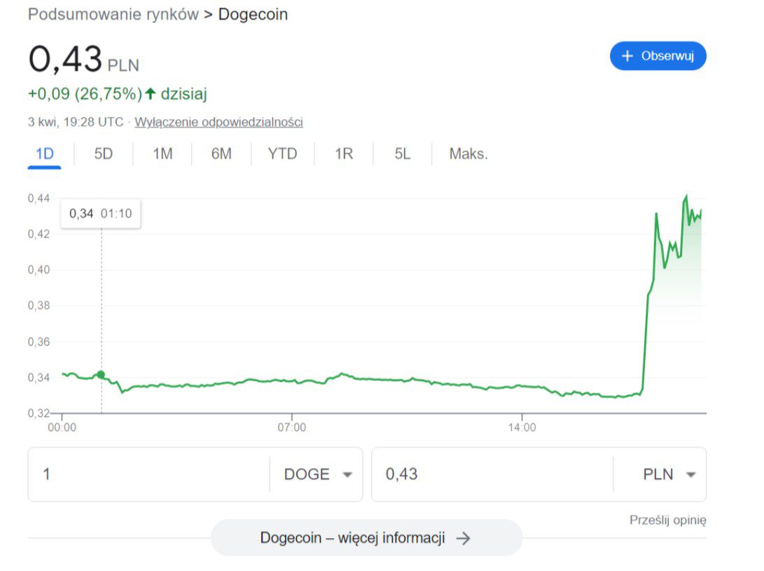Switch chart to YTD range
This screenshot has height=571, width=764.
pyautogui.click(x=282, y=154)
